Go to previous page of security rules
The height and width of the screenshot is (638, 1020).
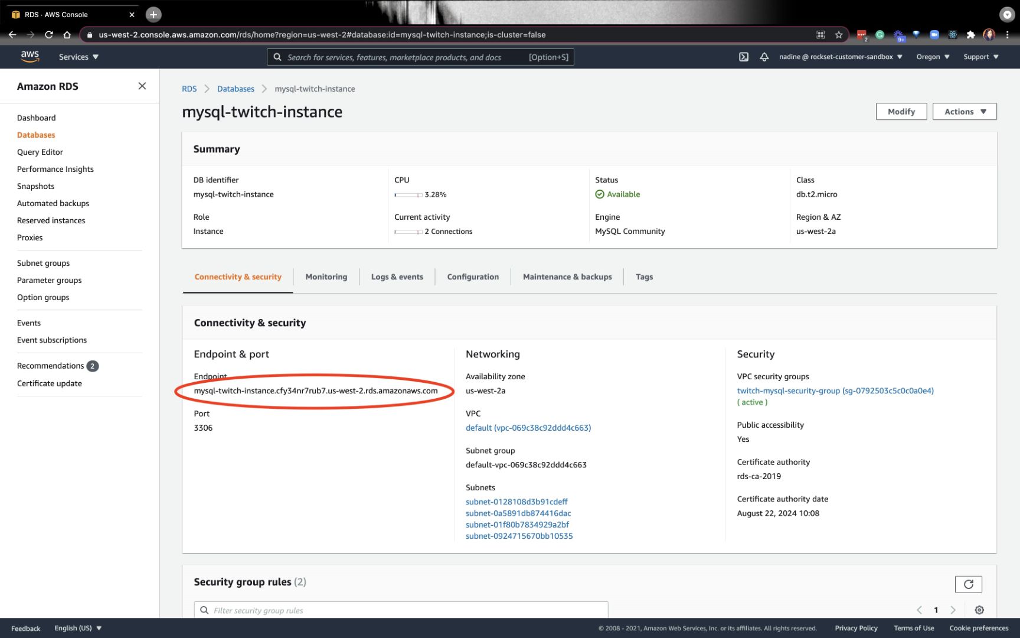[919, 610]
